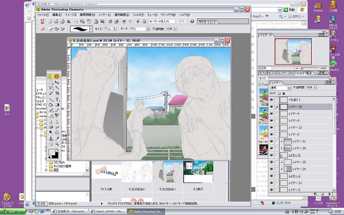The image size is (344, 215).
Task: Select レイヤー 25 thumbnail in Layers
Action: click(287, 162)
